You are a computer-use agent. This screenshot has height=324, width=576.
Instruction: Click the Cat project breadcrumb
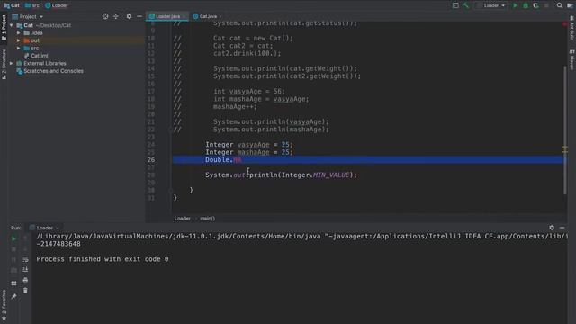[12, 5]
